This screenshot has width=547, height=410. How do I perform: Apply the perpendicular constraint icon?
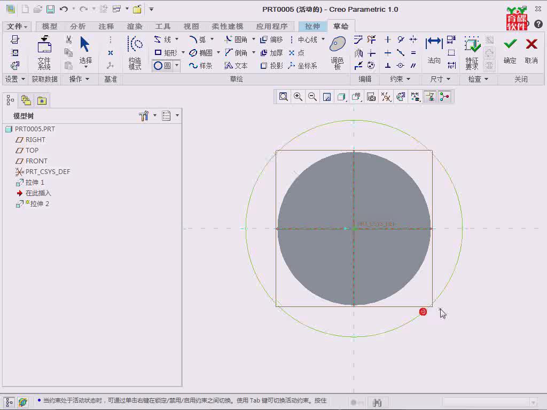coord(388,66)
